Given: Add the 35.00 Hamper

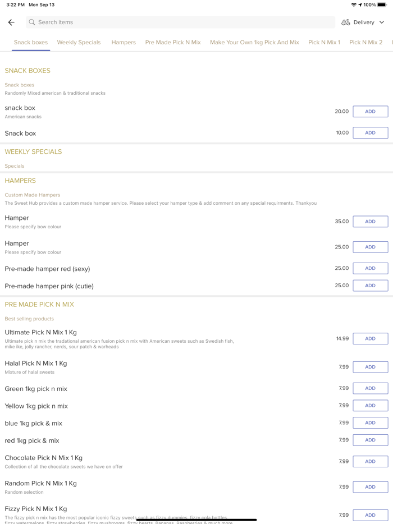Looking at the screenshot, I should click(370, 222).
